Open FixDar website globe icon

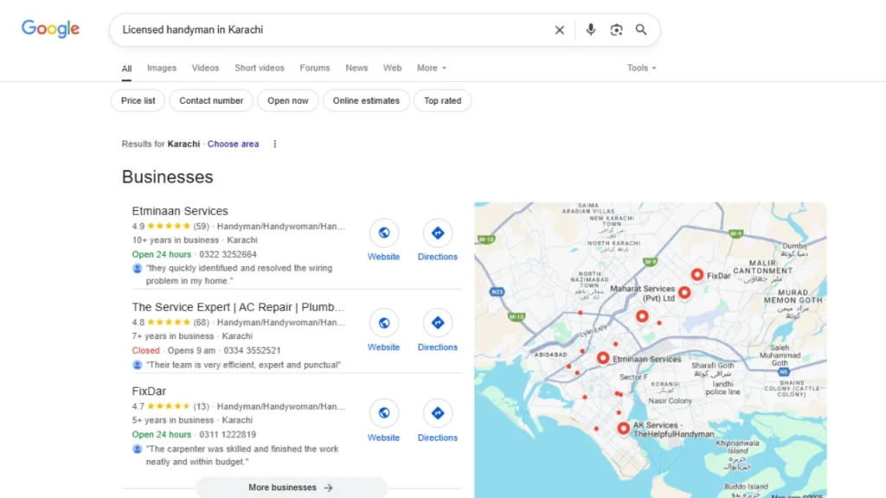[383, 413]
